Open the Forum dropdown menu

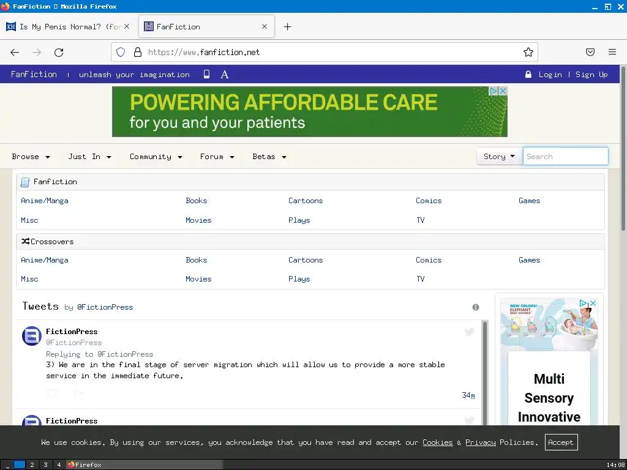pyautogui.click(x=217, y=157)
